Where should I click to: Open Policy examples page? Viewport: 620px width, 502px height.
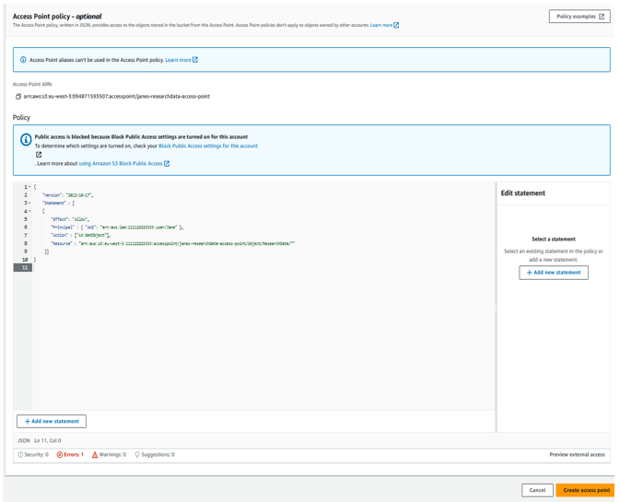[x=579, y=17]
